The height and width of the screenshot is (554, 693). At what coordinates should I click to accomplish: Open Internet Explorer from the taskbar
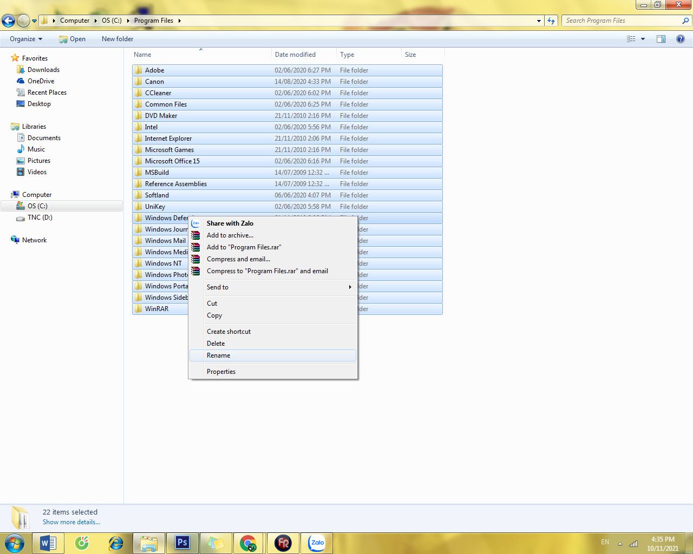pos(115,543)
